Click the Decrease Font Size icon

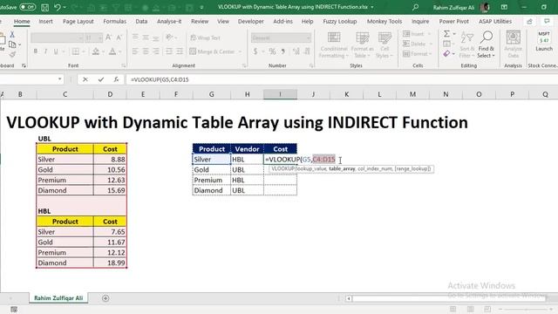point(119,38)
